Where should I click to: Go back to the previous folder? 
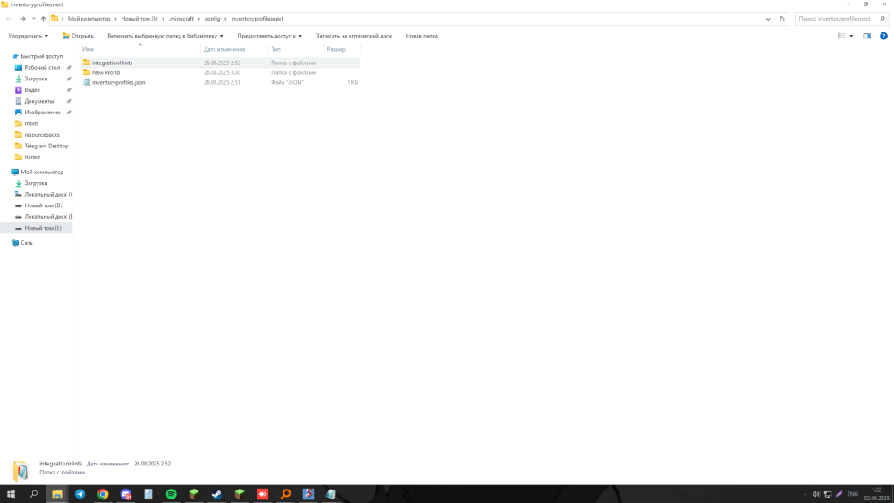pyautogui.click(x=9, y=19)
